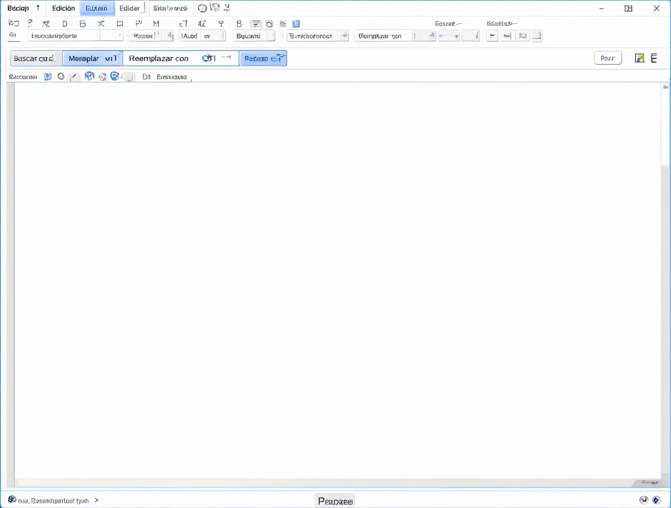
Task: Click the circle icon left of the camera icon
Action: pyautogui.click(x=269, y=24)
